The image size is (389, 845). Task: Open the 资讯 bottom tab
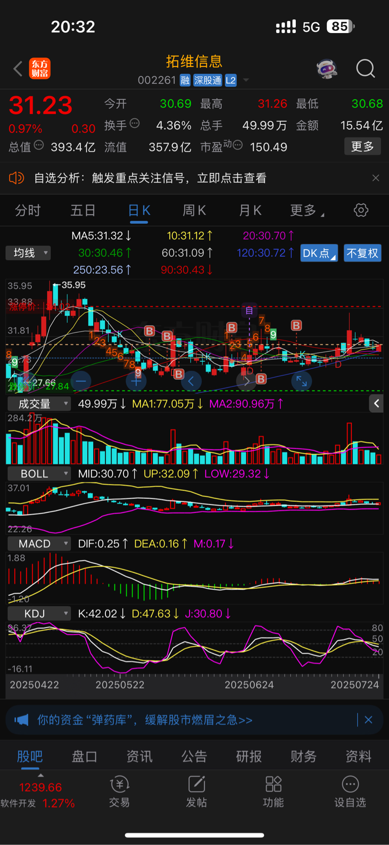coord(139,757)
